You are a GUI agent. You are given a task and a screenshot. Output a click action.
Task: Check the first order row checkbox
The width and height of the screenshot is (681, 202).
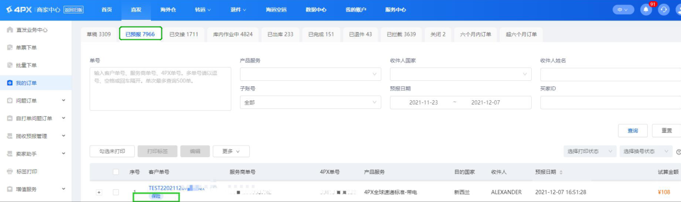pos(116,192)
